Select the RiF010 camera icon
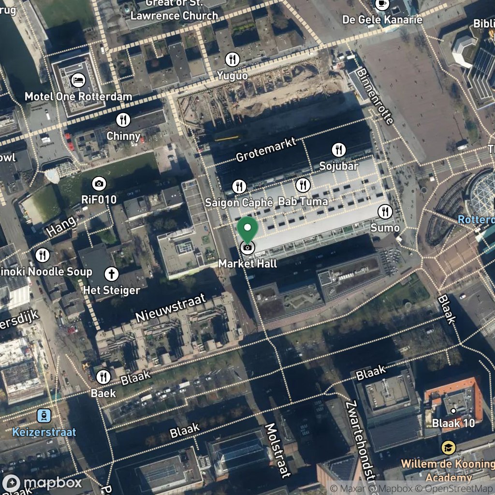This screenshot has height=495, width=495. click(x=99, y=184)
